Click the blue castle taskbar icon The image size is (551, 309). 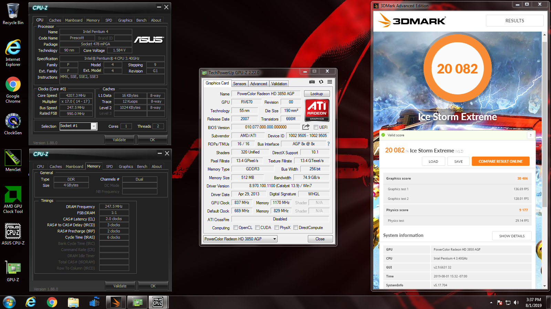(x=94, y=302)
